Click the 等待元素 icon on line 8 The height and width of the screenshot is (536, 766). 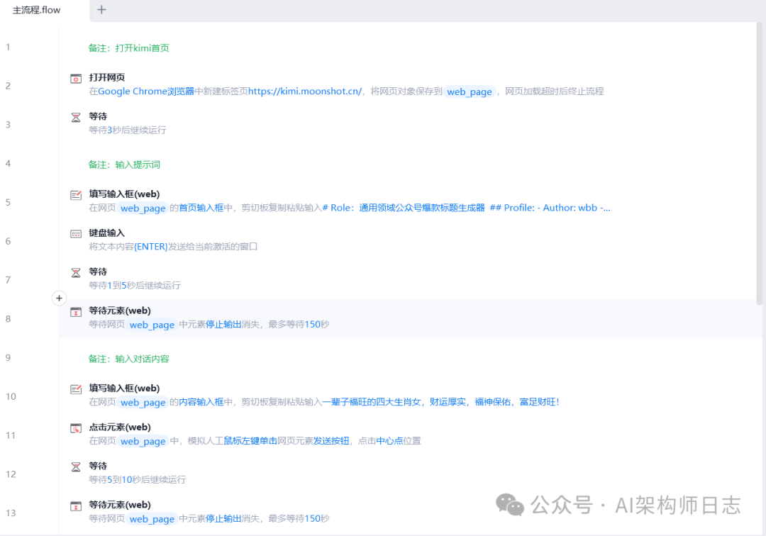click(x=76, y=311)
